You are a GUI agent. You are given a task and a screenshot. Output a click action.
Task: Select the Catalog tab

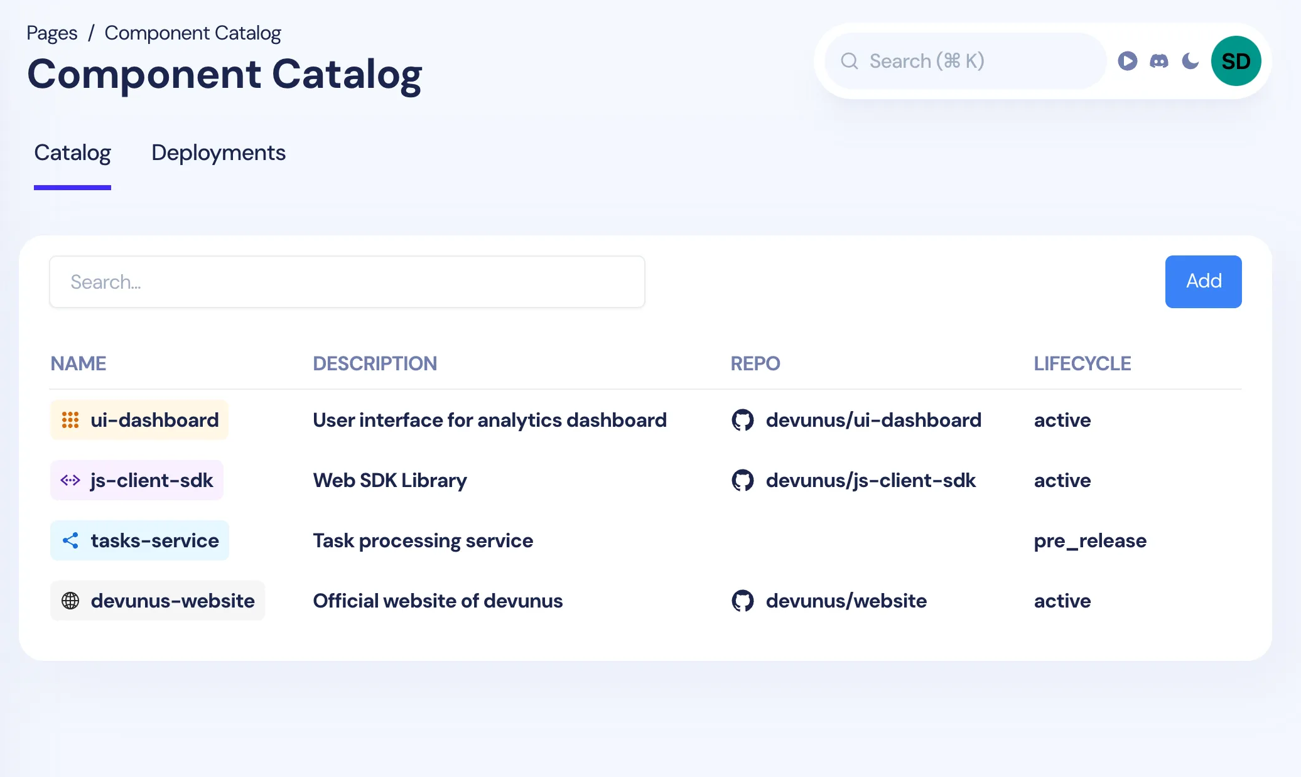coord(72,153)
